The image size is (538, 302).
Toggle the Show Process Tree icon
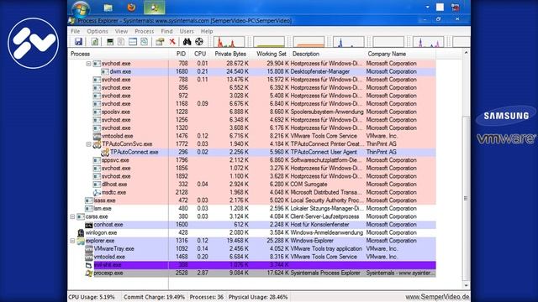point(121,42)
